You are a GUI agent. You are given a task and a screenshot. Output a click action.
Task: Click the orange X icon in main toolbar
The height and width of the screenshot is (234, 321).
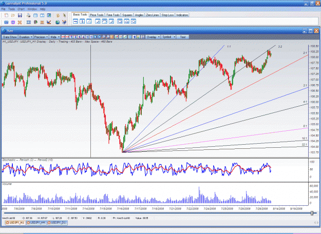coord(20,22)
